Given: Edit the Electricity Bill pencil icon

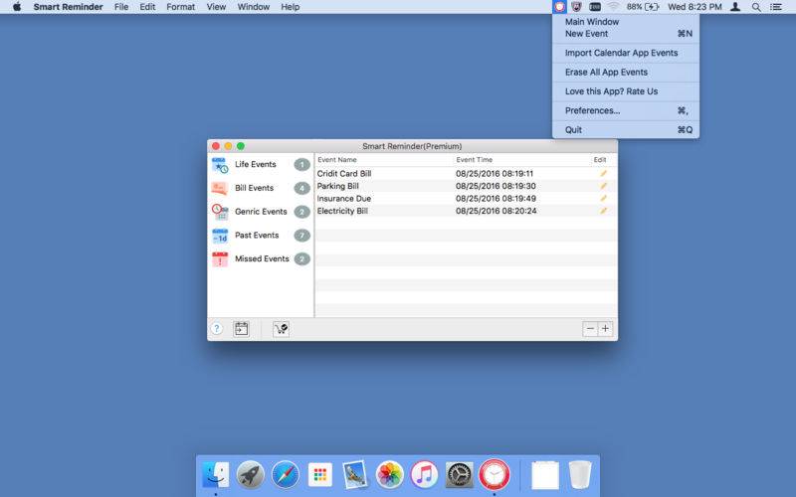Looking at the screenshot, I should point(603,211).
